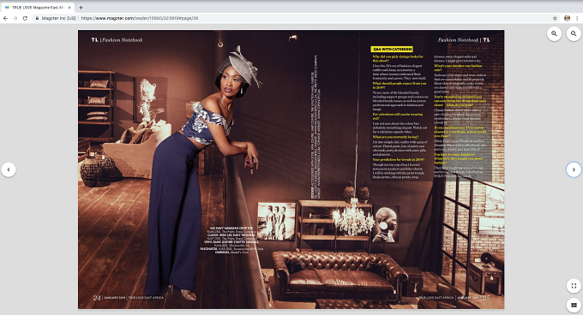Image resolution: width=583 pixels, height=315 pixels.
Task: Click the magazine spread image of the model
Action: tap(291, 169)
